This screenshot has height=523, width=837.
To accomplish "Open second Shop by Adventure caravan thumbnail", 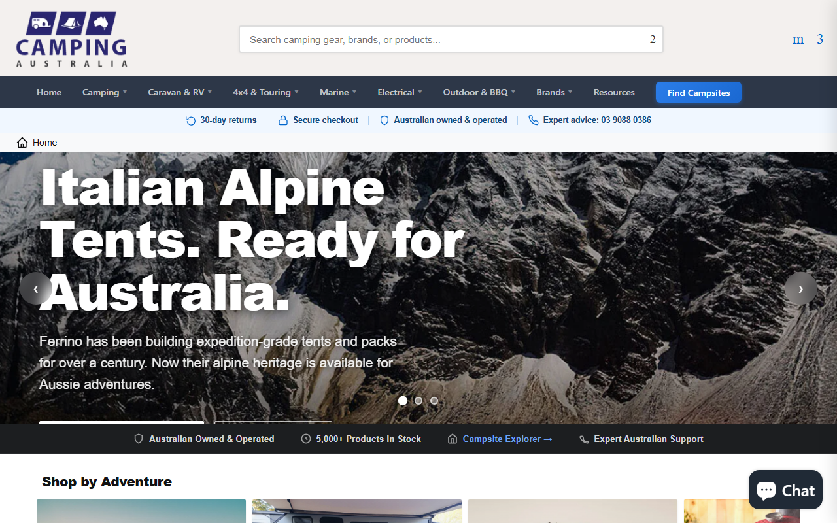I will pos(357,511).
